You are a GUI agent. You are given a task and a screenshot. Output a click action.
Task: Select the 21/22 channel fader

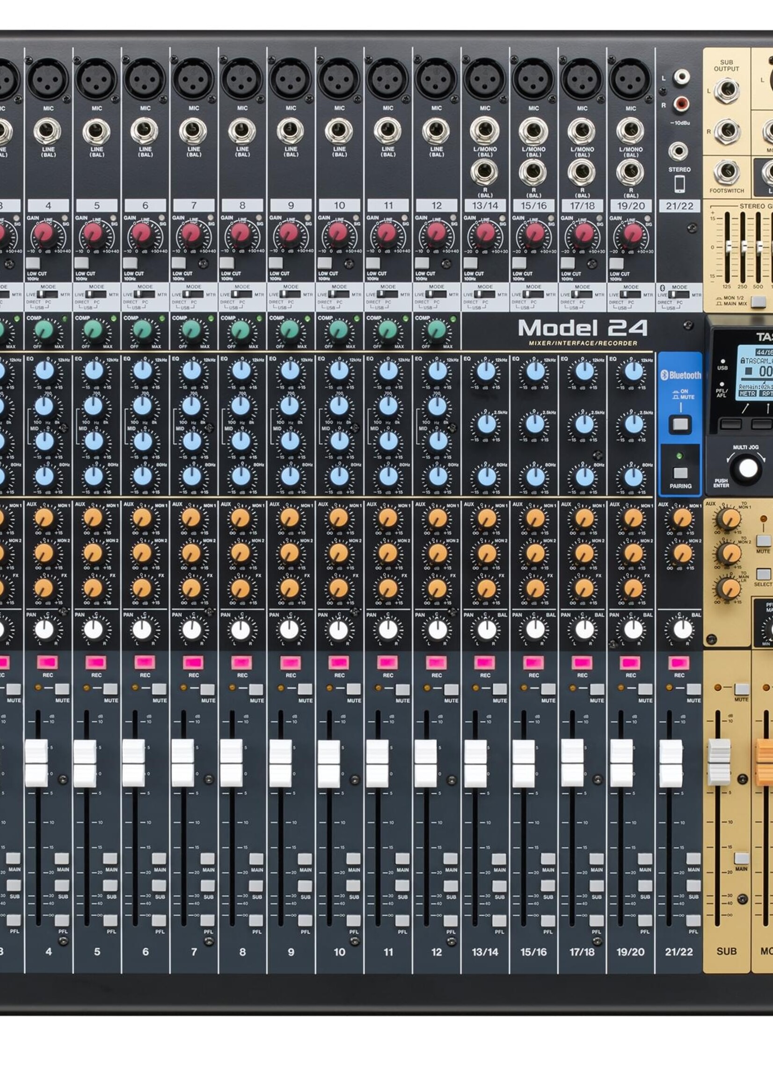tap(671, 763)
